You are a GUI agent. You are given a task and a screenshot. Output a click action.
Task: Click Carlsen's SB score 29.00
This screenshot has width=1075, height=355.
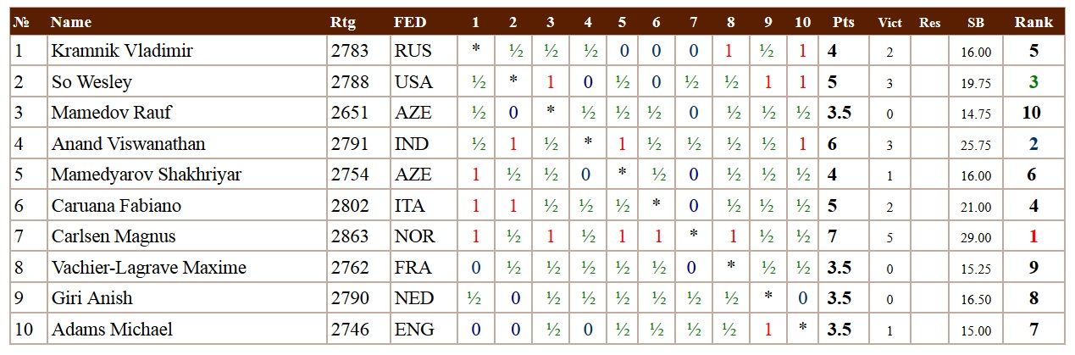[976, 238]
